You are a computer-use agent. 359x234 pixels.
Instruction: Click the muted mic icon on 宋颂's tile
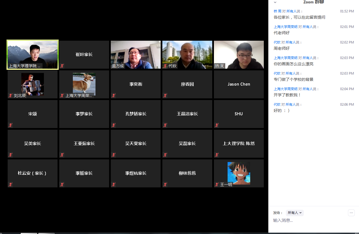[x=10, y=125]
